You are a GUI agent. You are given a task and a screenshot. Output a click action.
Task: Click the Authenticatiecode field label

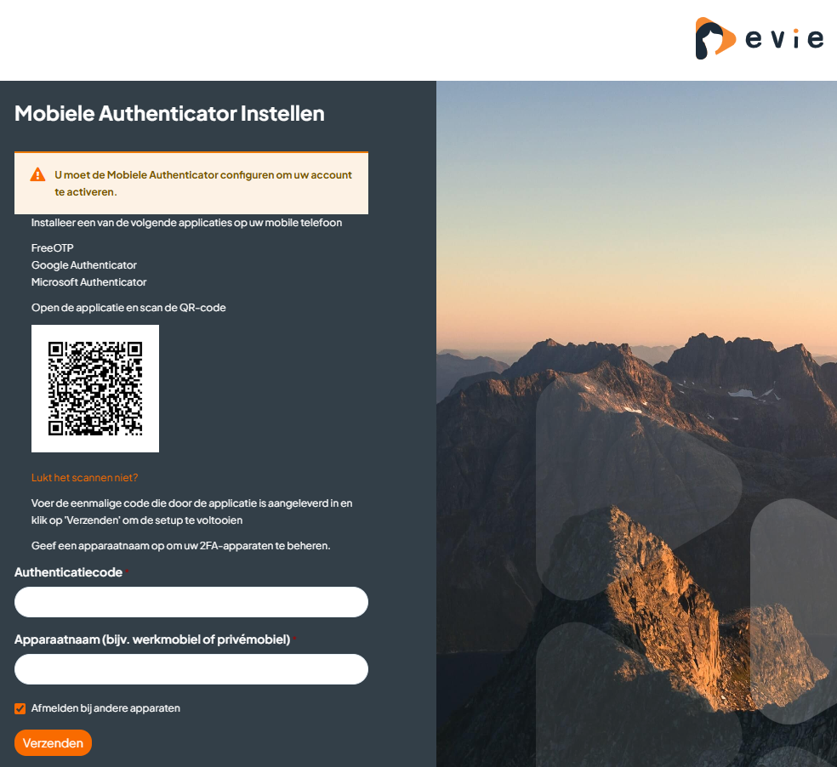tap(68, 572)
